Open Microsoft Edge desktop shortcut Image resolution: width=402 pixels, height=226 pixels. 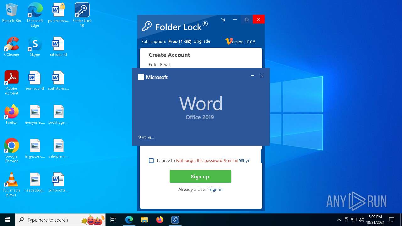tap(35, 15)
